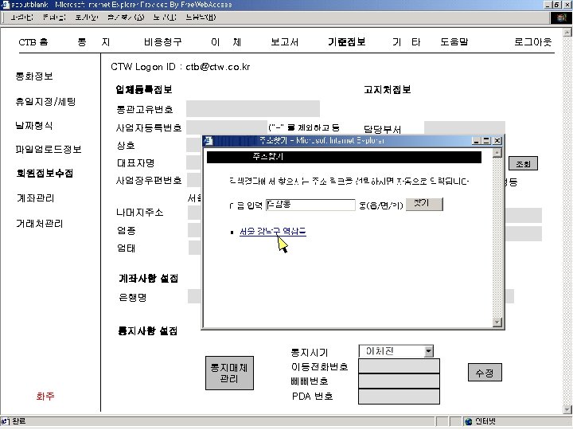Click the 계좌사항 설정 section heading
This screenshot has height=430, width=573.
148,279
